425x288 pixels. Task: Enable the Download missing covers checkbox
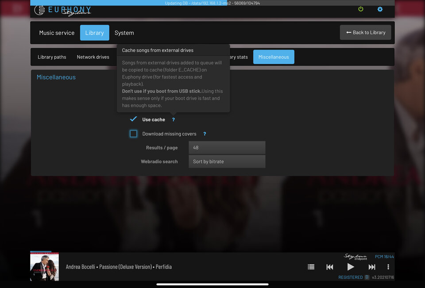(x=133, y=134)
